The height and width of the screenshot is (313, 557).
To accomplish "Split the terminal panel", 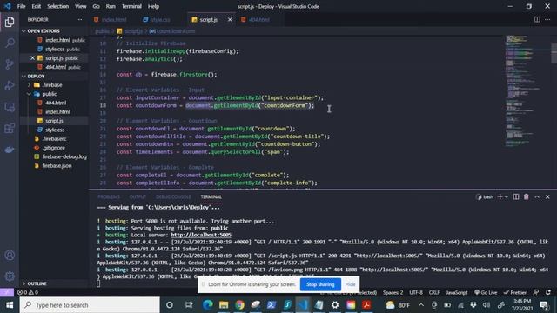I will 516,196.
